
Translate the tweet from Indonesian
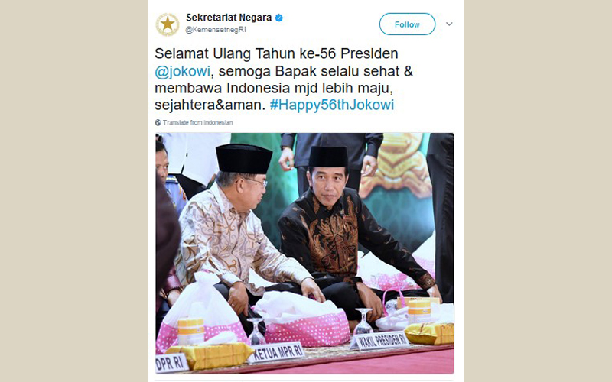click(197, 122)
